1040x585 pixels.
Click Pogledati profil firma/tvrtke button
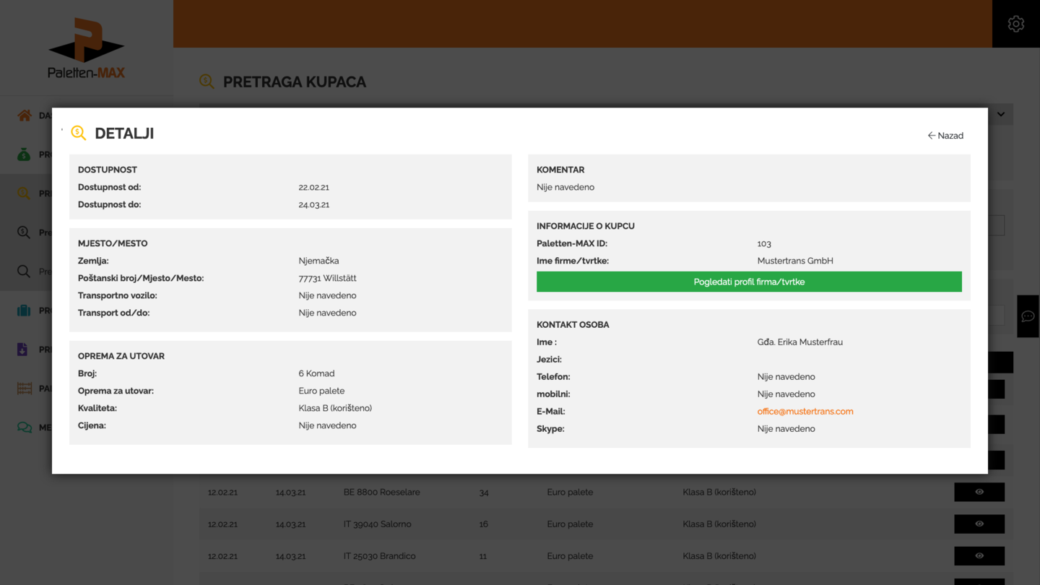point(749,282)
